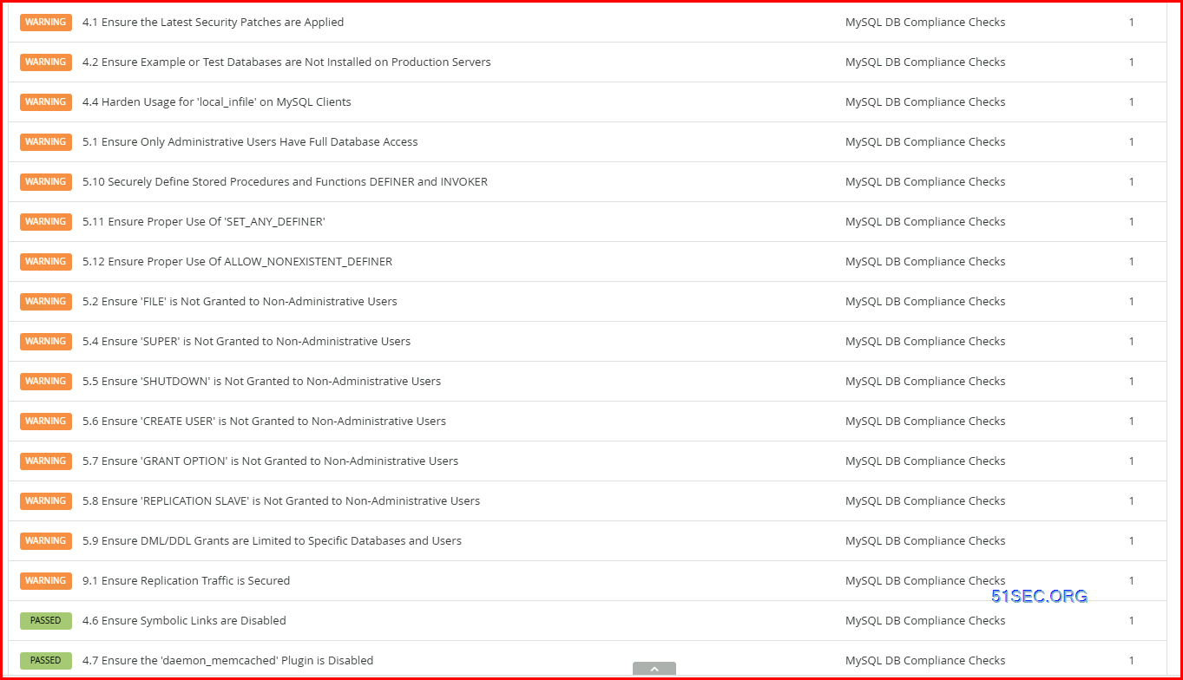Image resolution: width=1183 pixels, height=680 pixels.
Task: Click WARNING badge on the 4.1 row
Action: pos(46,23)
